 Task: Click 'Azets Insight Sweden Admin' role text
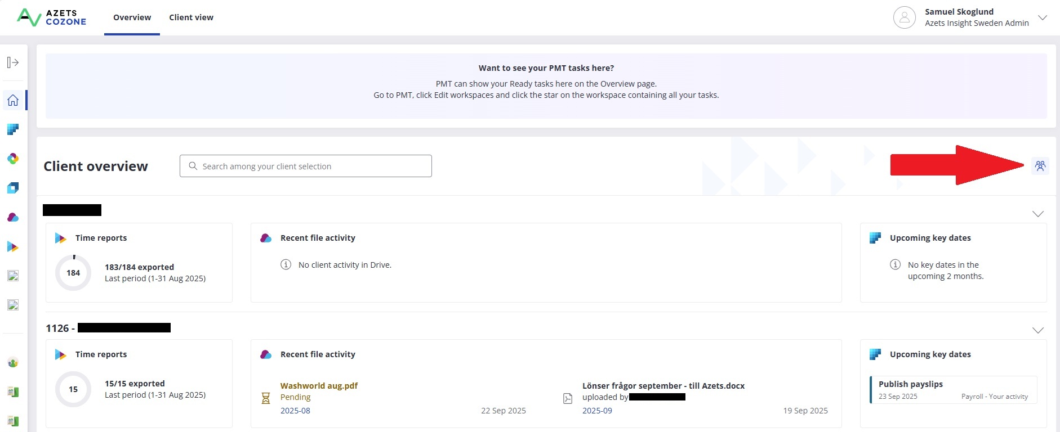coord(977,23)
